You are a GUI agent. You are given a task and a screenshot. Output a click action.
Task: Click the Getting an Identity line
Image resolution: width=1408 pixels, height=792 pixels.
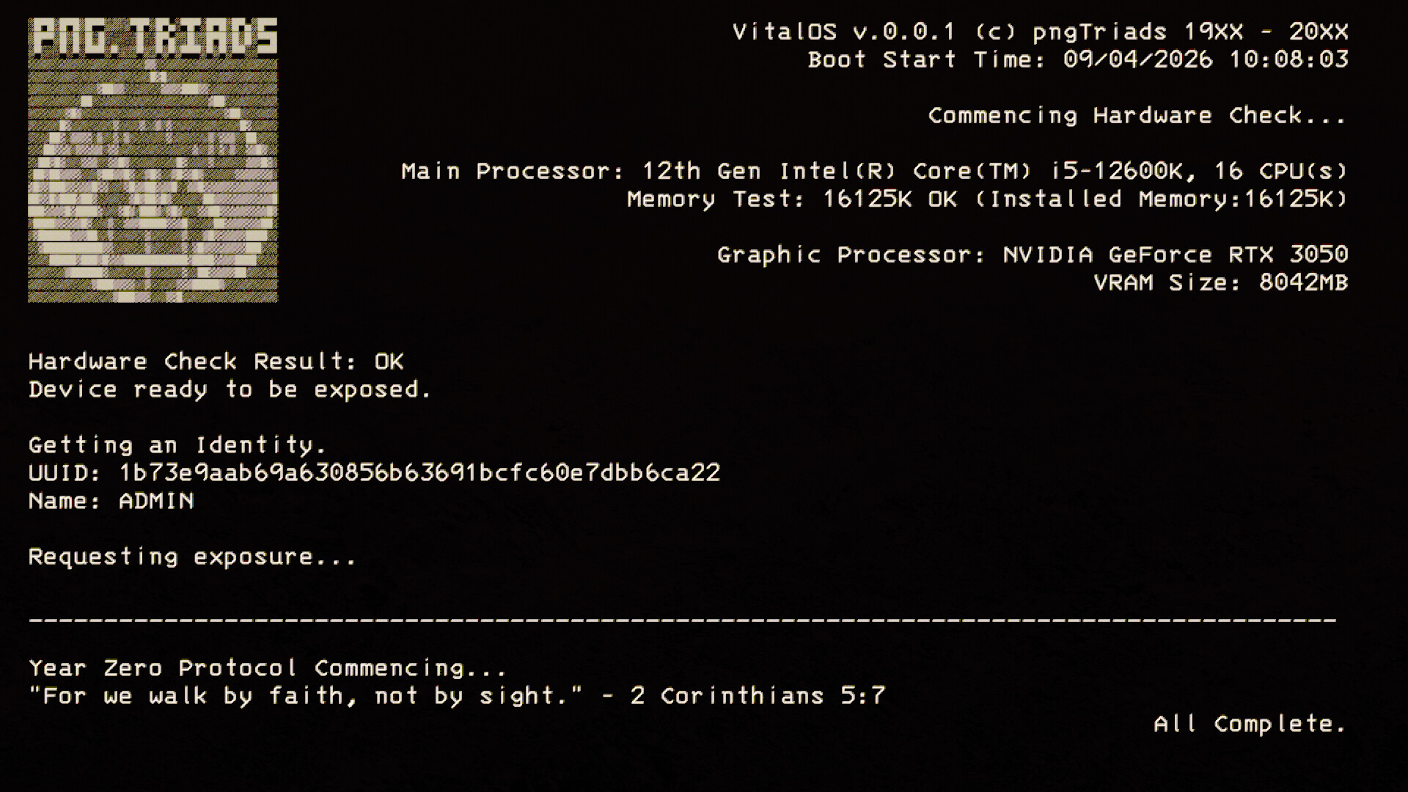point(177,445)
